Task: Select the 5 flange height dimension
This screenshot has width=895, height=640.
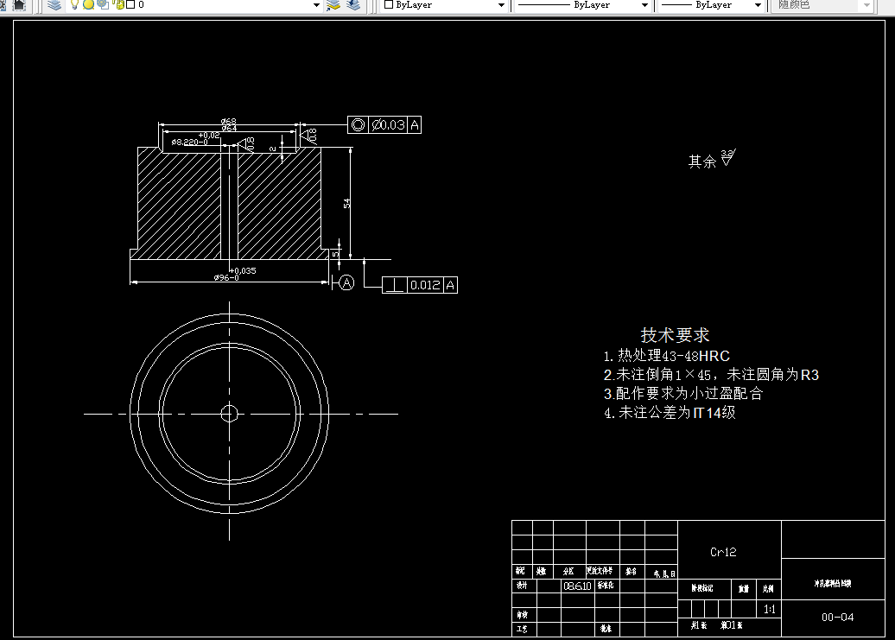Action: click(x=335, y=253)
